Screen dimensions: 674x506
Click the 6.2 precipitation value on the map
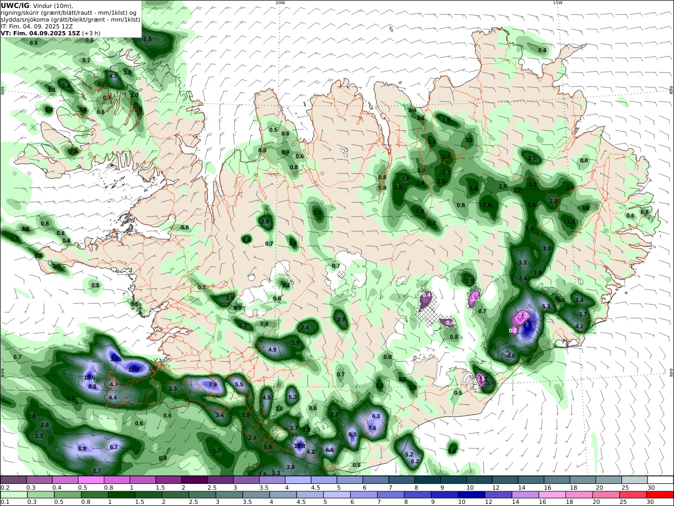[414, 461]
